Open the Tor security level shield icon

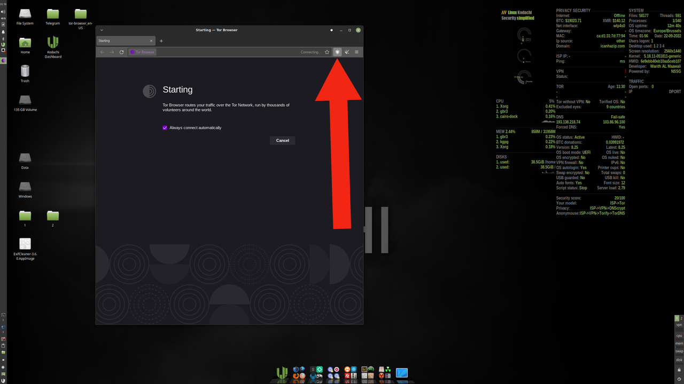click(337, 52)
